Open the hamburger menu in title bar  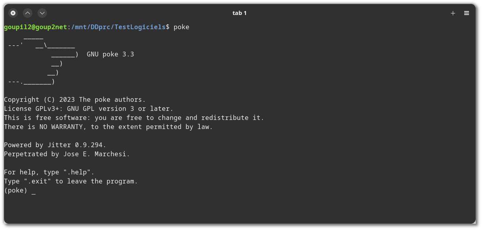pyautogui.click(x=467, y=13)
